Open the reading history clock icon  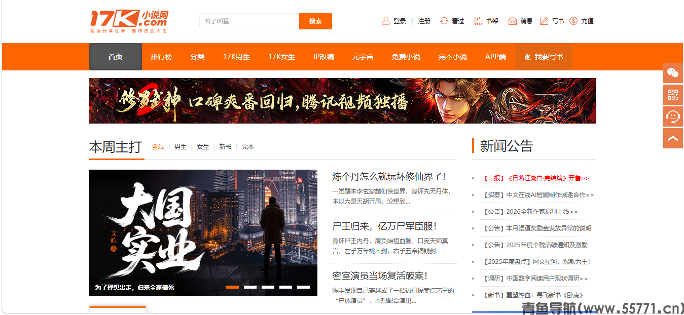tap(444, 21)
